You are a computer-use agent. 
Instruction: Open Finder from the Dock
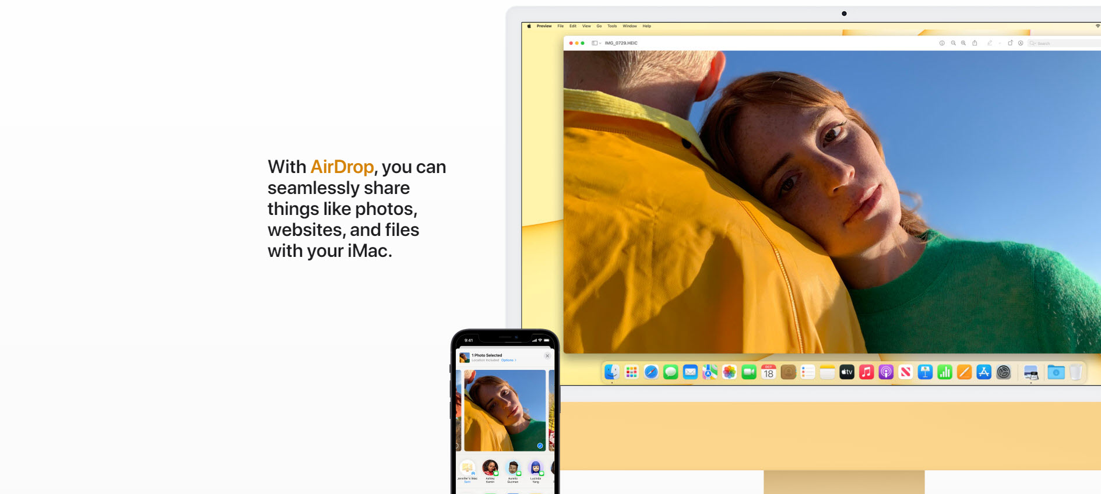point(612,372)
